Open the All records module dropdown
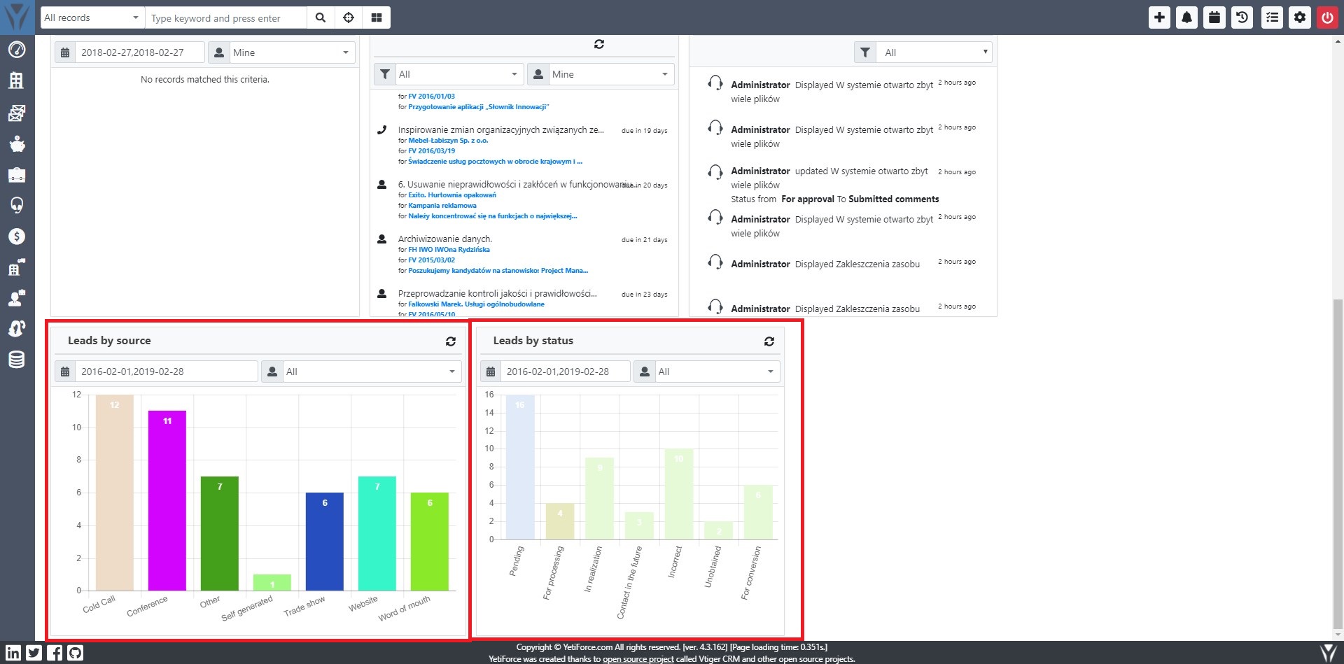The image size is (1344, 664). pos(92,17)
